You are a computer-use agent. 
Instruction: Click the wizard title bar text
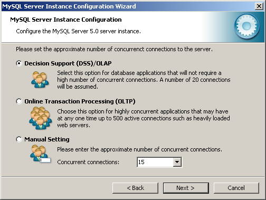(69, 6)
